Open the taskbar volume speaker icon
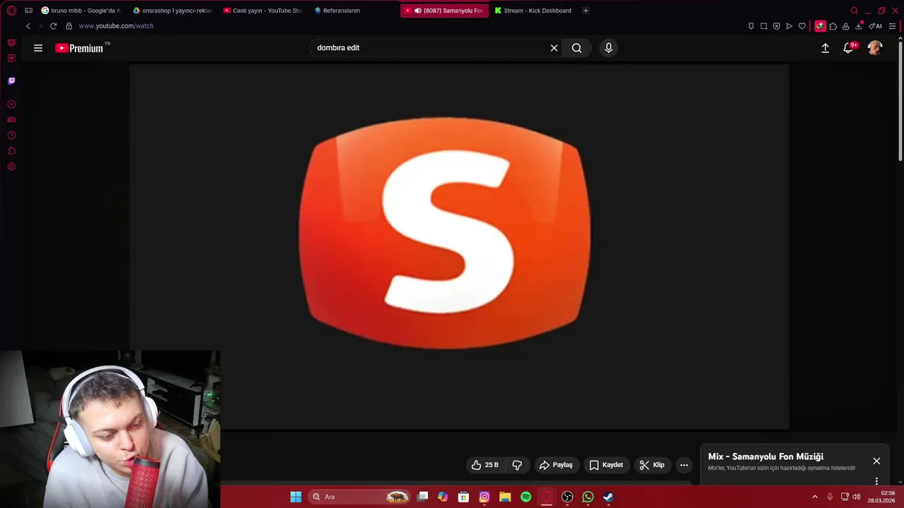The image size is (904, 508). point(857,497)
